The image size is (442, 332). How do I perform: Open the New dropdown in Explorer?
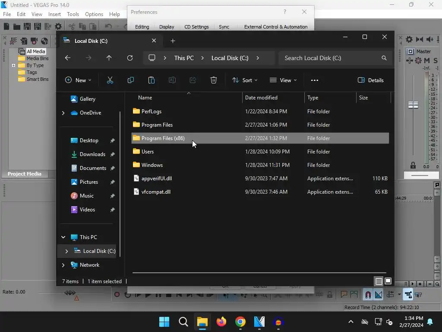click(78, 80)
